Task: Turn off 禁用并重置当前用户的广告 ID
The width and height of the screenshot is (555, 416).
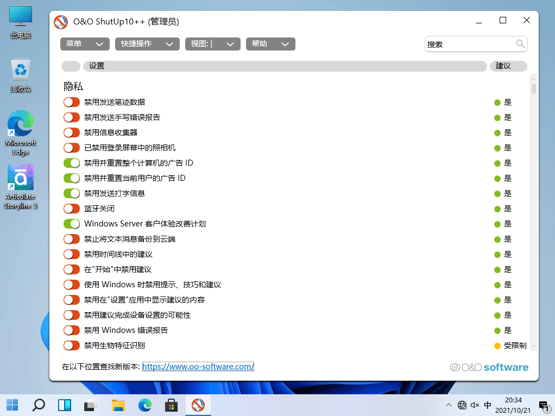Action: coord(72,178)
